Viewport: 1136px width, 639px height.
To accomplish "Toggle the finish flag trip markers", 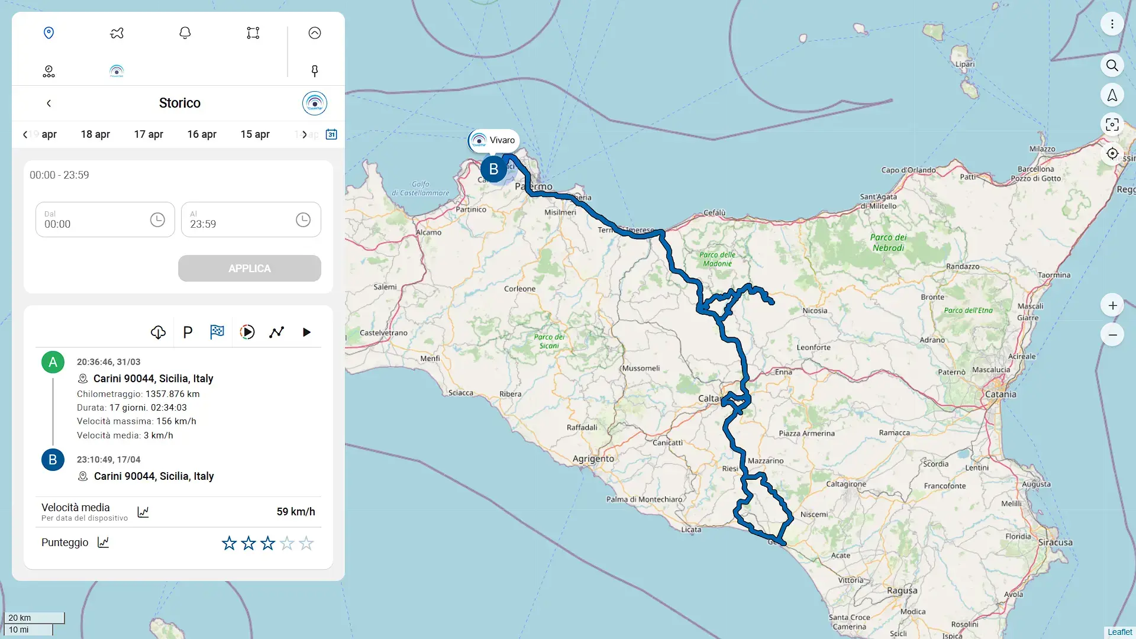I will (x=217, y=332).
